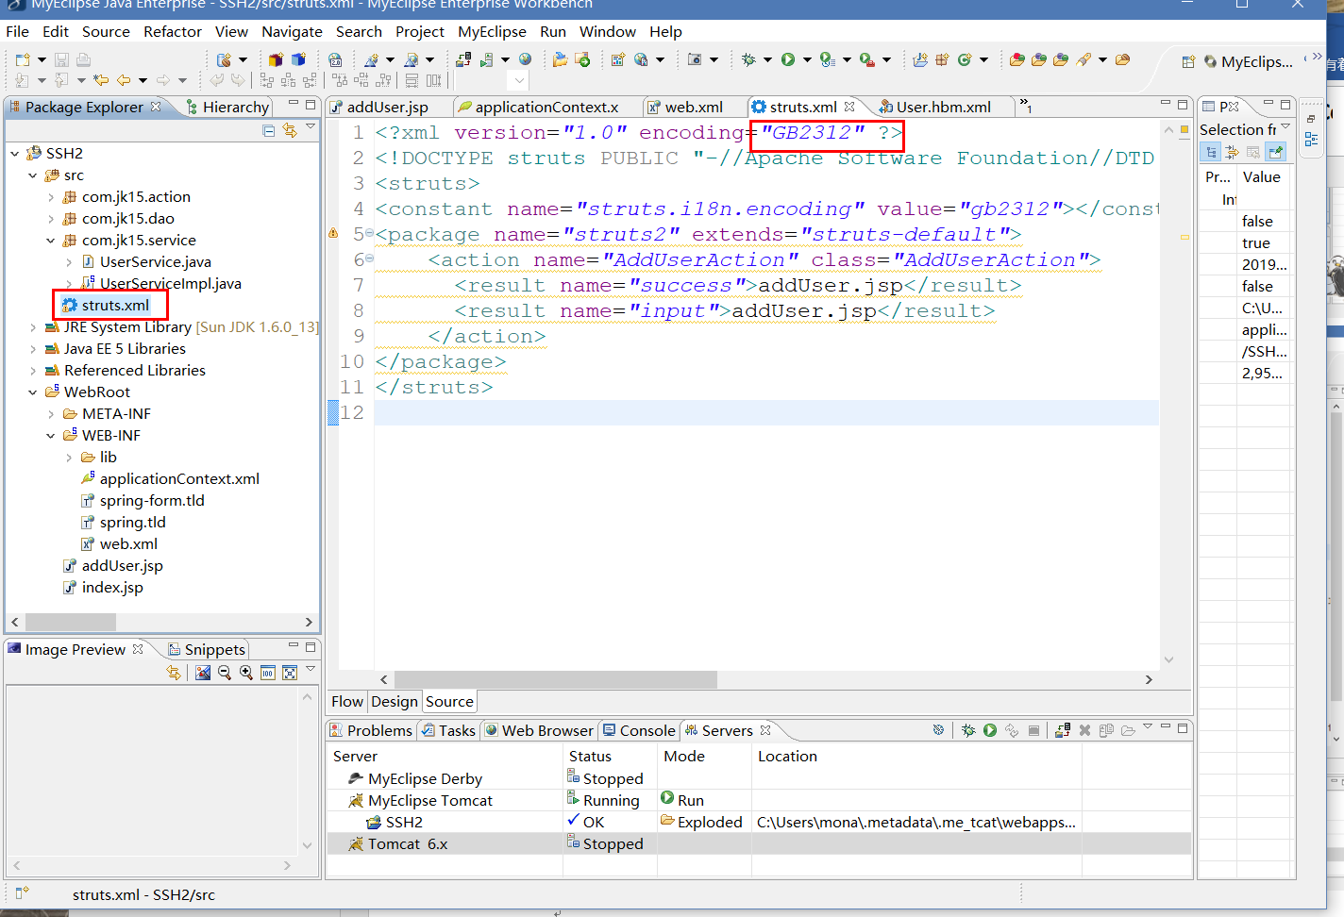Expand the com.jk15.action package
The image size is (1344, 917).
click(51, 197)
